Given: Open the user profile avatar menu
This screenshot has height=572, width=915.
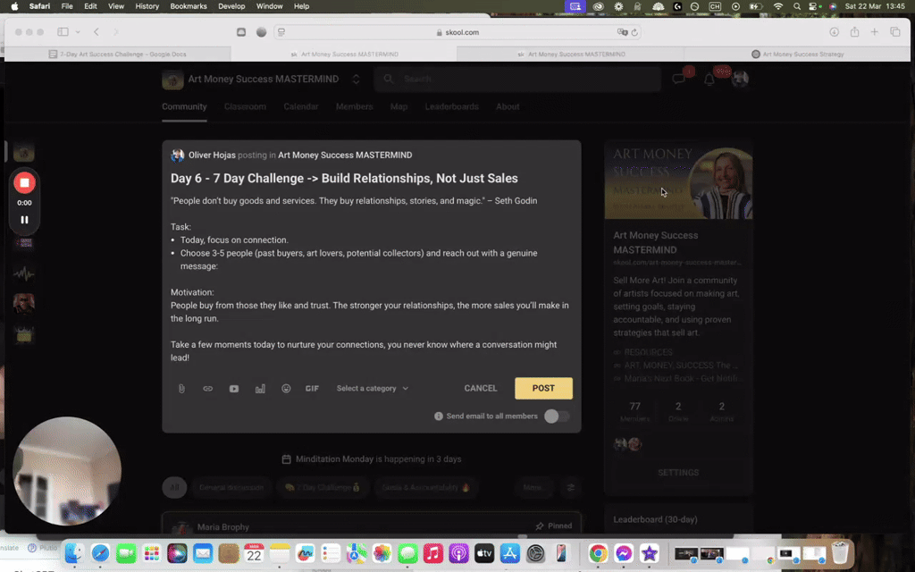Looking at the screenshot, I should [740, 79].
